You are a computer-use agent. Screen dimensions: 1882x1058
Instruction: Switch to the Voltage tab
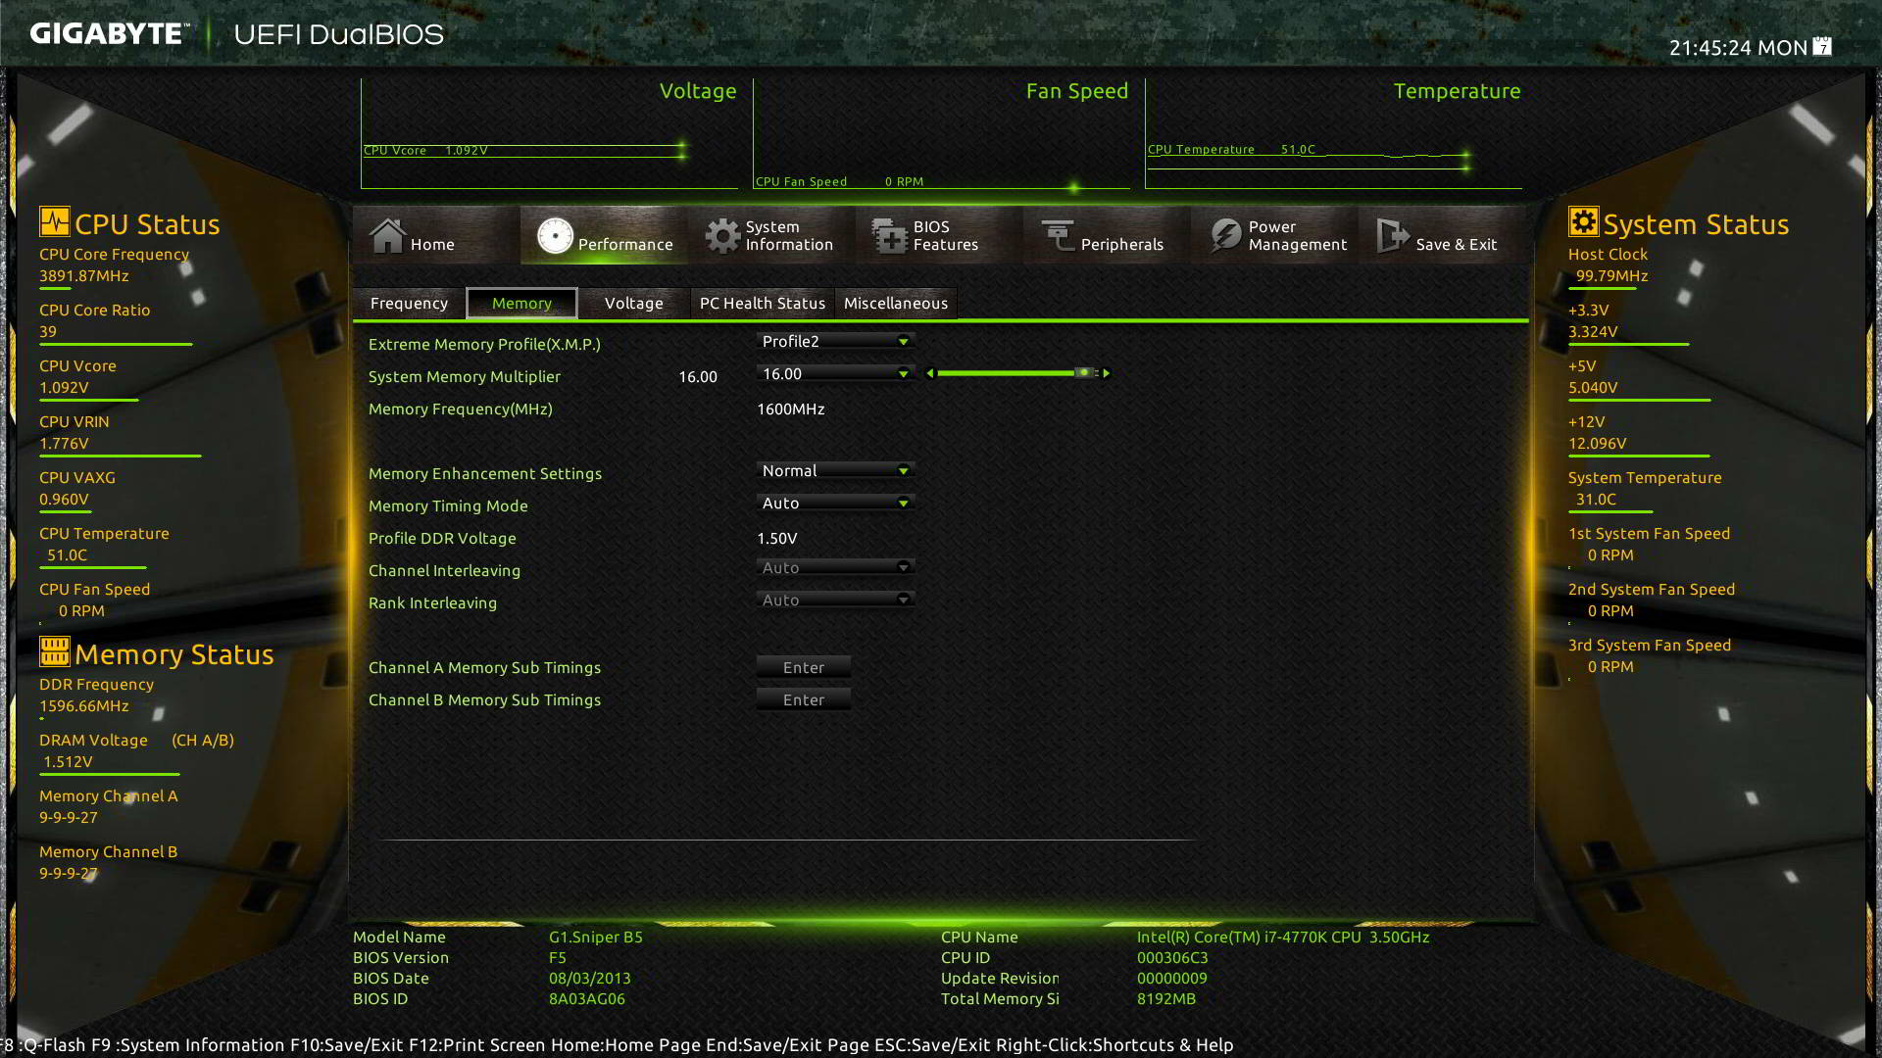tap(634, 304)
